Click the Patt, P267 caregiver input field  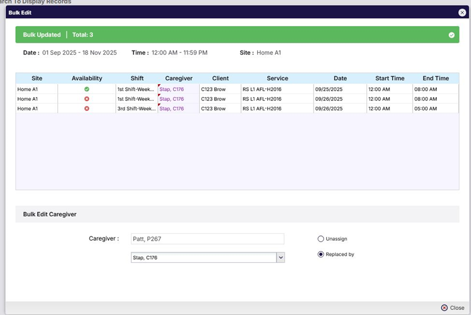point(207,239)
